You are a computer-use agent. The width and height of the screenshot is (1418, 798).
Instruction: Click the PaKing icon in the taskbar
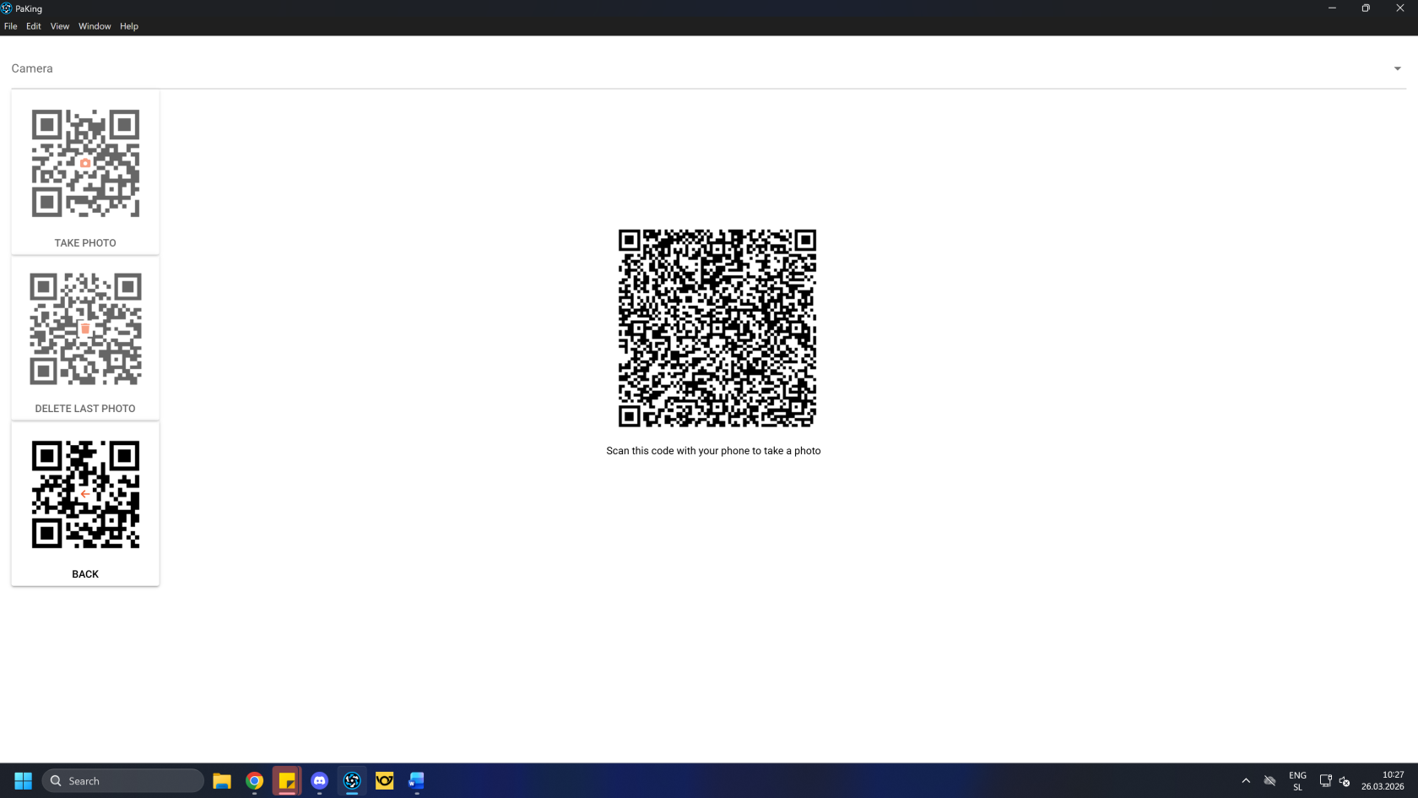coord(352,781)
